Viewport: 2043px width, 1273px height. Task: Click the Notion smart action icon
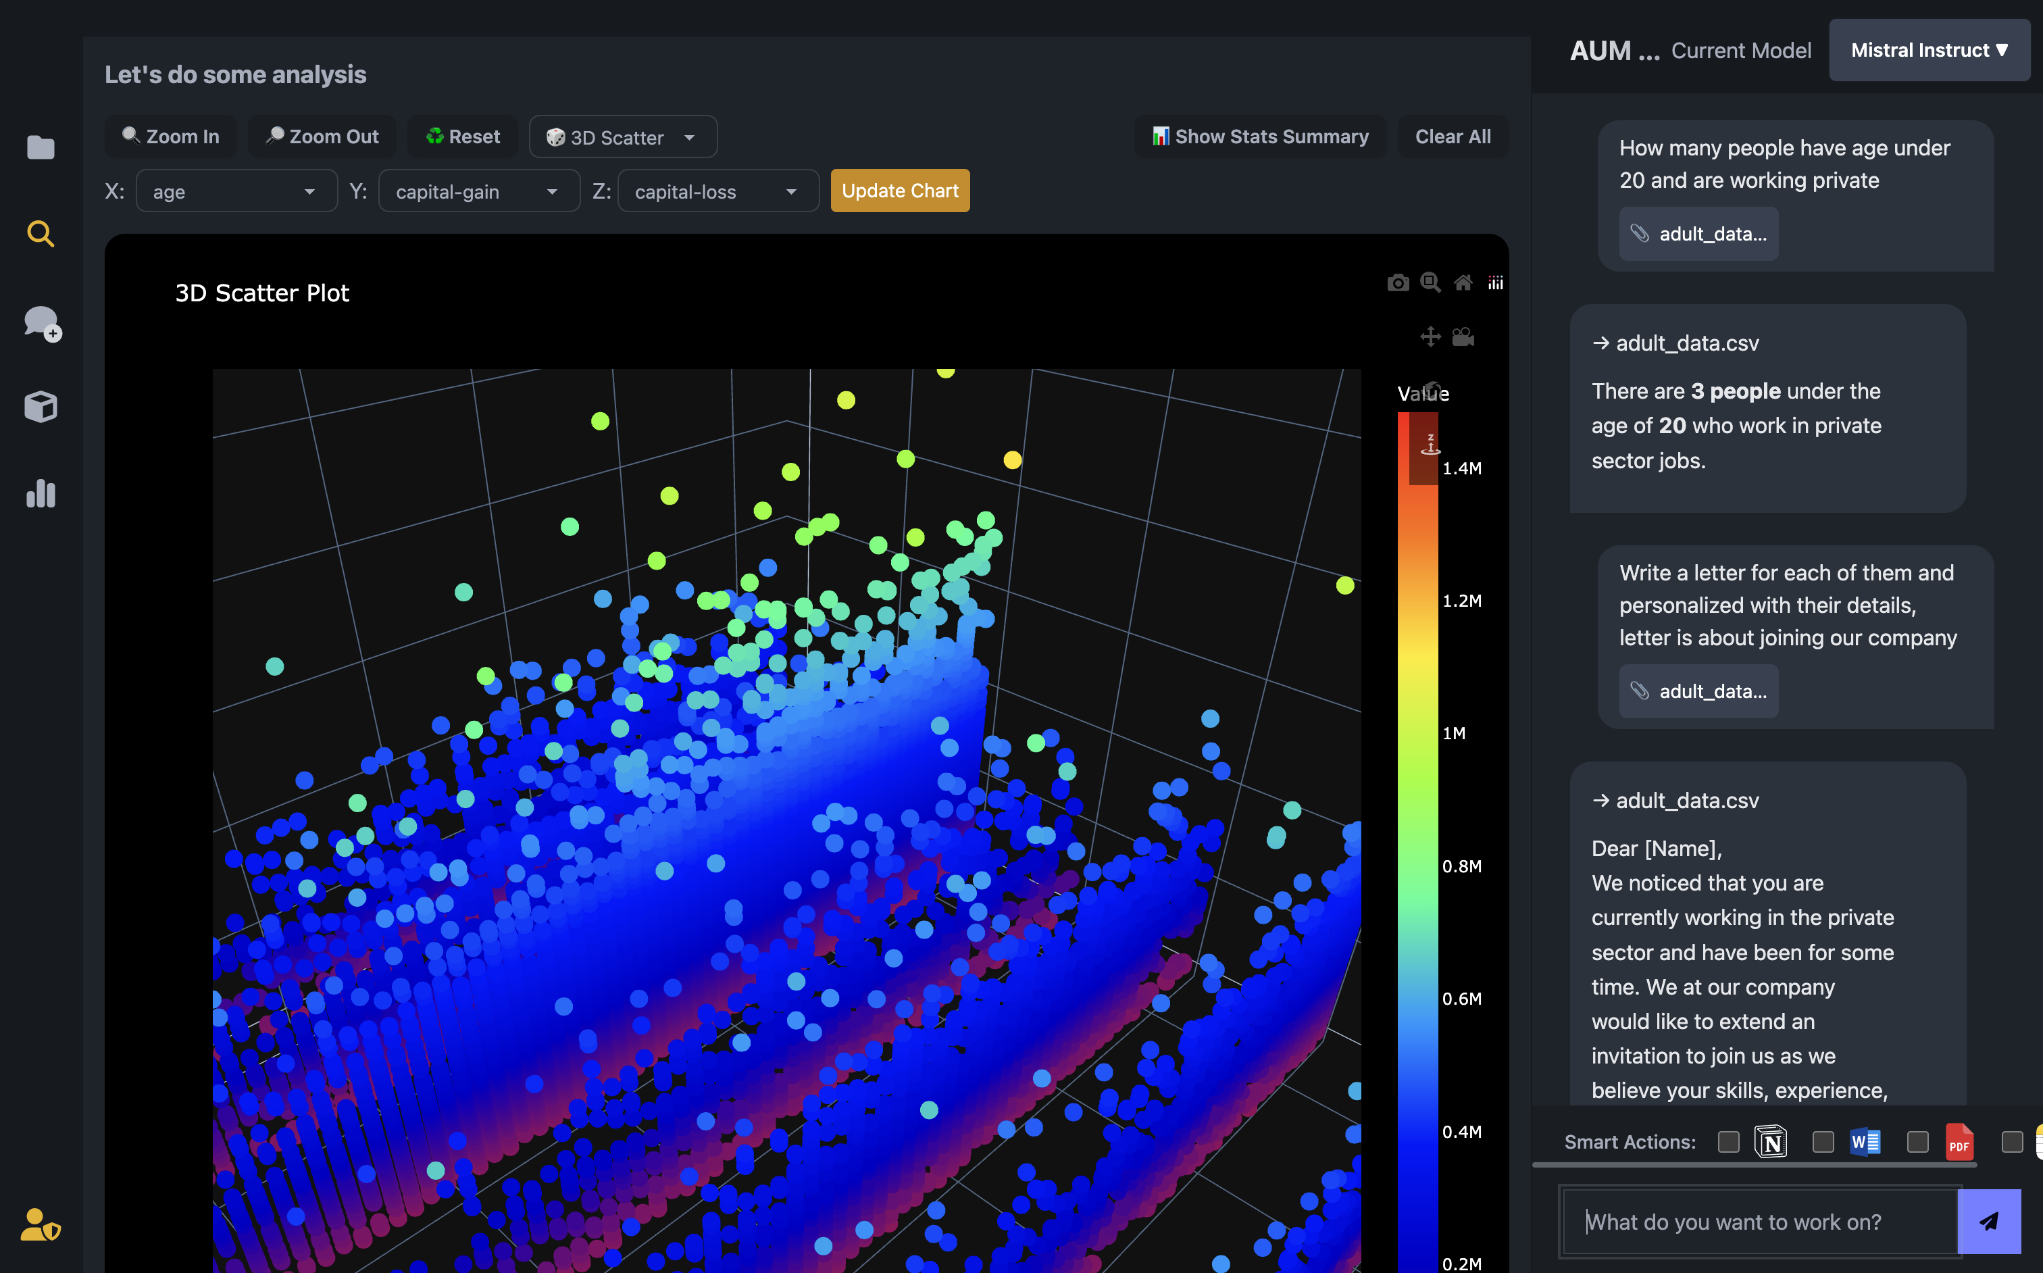coord(1771,1142)
